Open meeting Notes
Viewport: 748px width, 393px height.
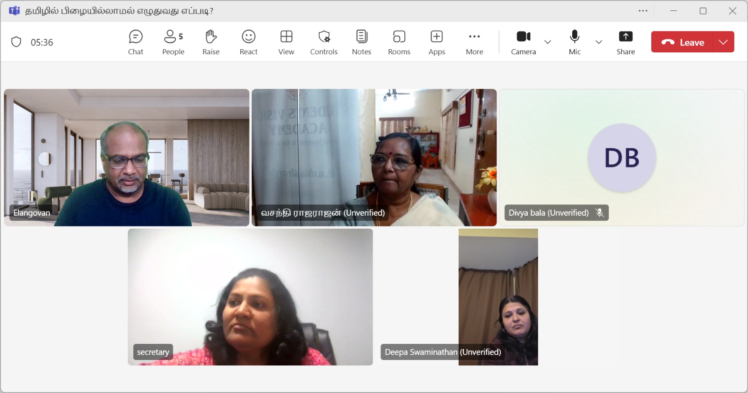[361, 42]
